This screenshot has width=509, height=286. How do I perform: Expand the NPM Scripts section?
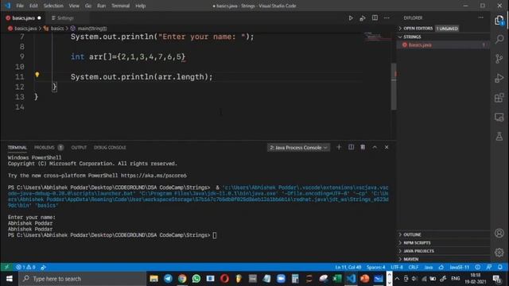(x=443, y=242)
